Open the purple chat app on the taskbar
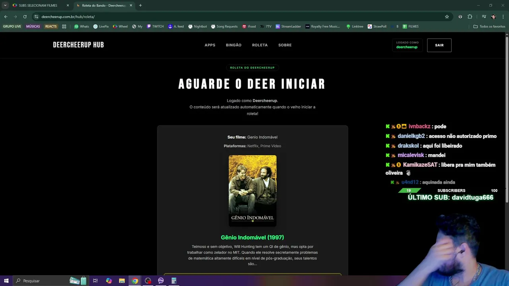This screenshot has width=509, height=286. (x=161, y=281)
